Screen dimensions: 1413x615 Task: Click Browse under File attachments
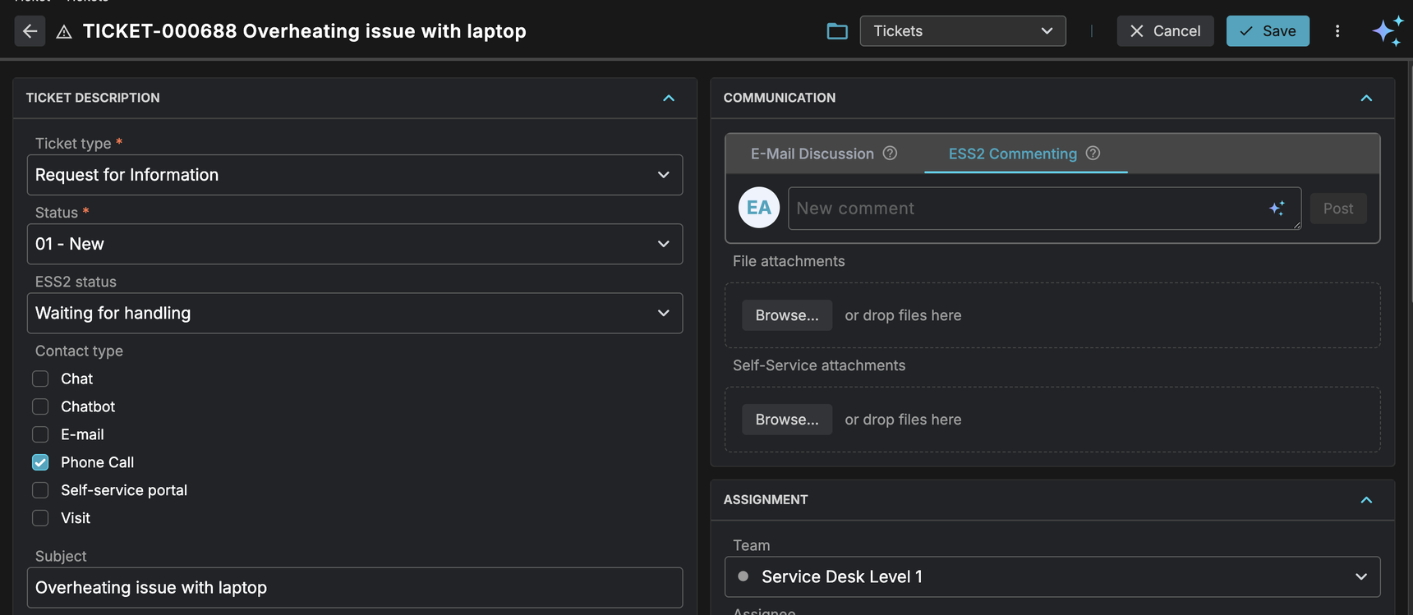pyautogui.click(x=786, y=315)
